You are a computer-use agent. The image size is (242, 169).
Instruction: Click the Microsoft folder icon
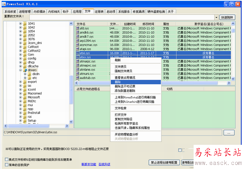pyautogui.click(x=25, y=97)
